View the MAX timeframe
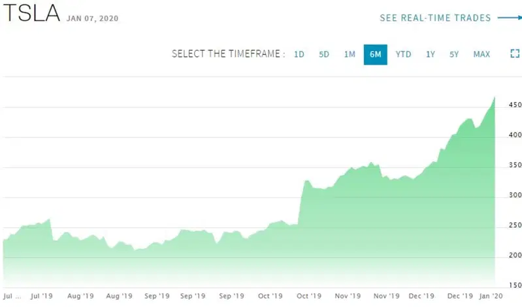Viewport: 522px width, 307px height. click(481, 54)
